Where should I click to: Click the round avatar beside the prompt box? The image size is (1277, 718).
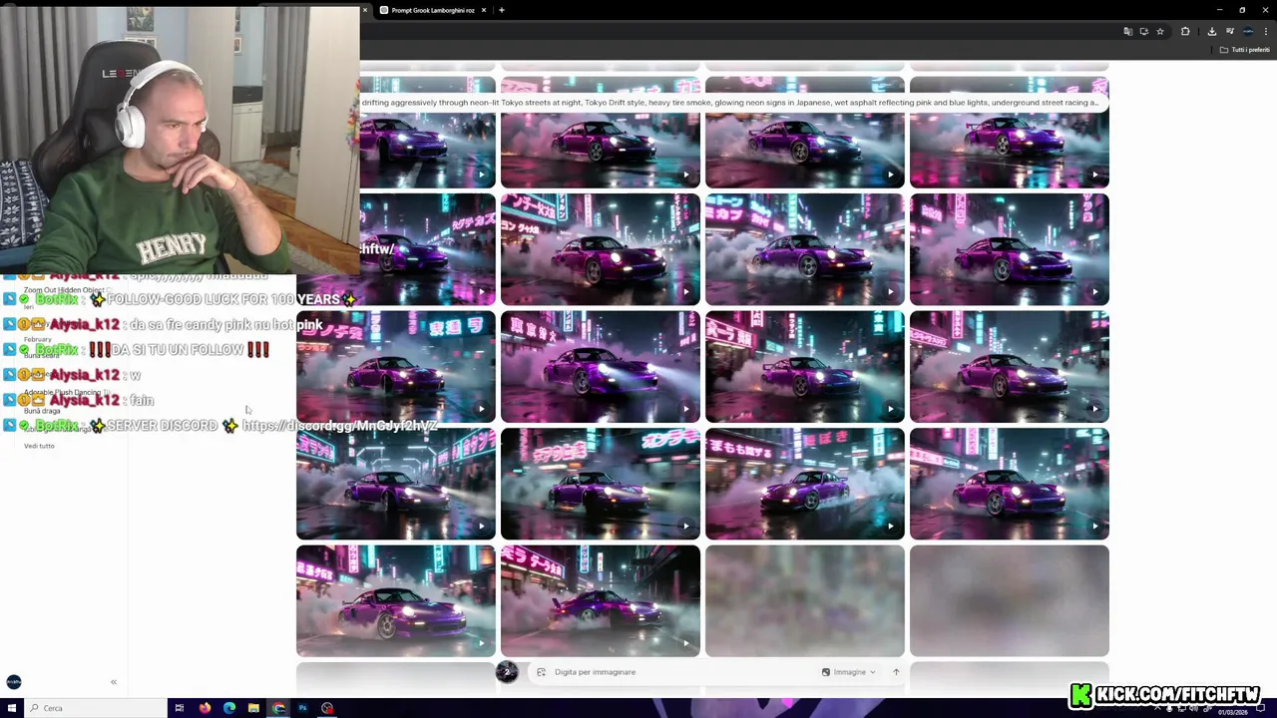pos(507,672)
